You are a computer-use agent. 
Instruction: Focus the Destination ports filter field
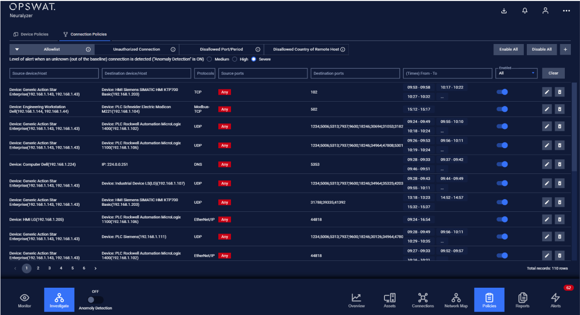click(355, 73)
